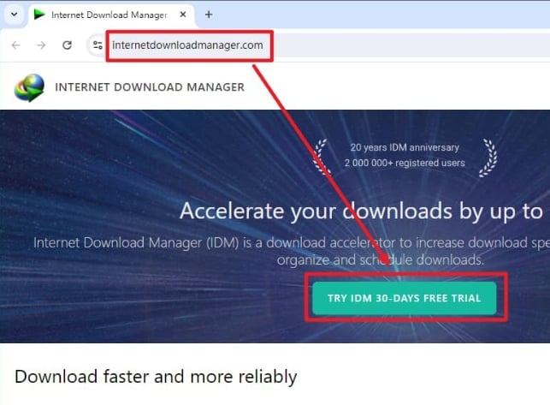The height and width of the screenshot is (405, 550).
Task: Click the INTERNET DOWNLOAD MANAGER site title
Action: [150, 87]
